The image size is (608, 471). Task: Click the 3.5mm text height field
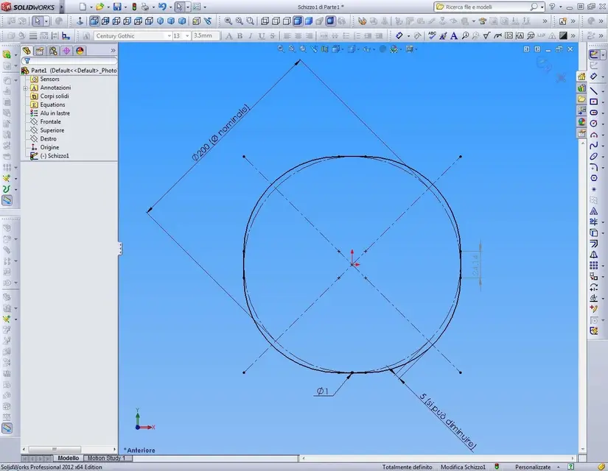coord(206,35)
